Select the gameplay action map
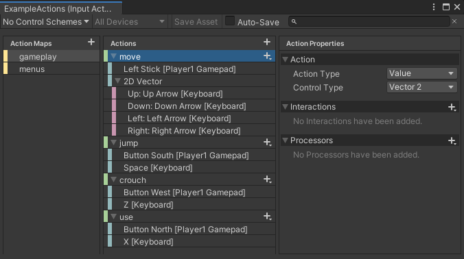This screenshot has height=259, width=464. [x=51, y=56]
